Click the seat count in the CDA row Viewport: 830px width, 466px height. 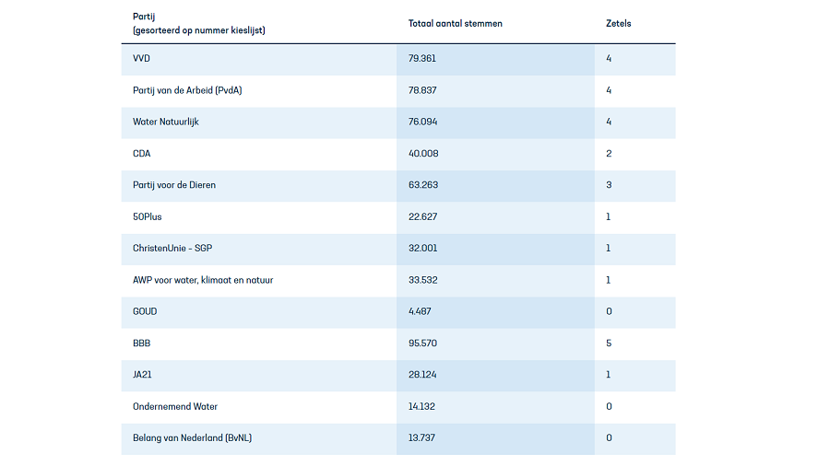pos(609,154)
